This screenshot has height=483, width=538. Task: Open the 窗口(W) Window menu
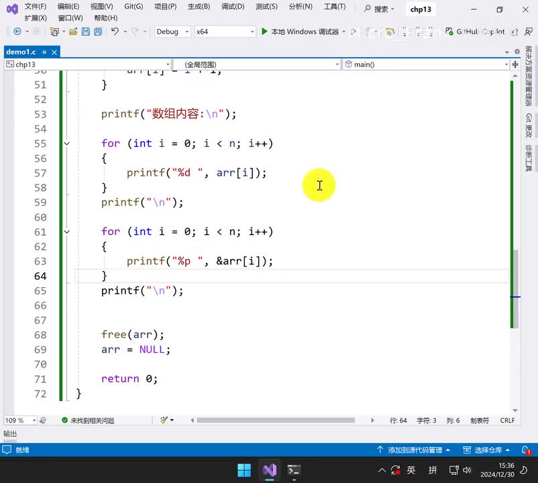(x=70, y=18)
